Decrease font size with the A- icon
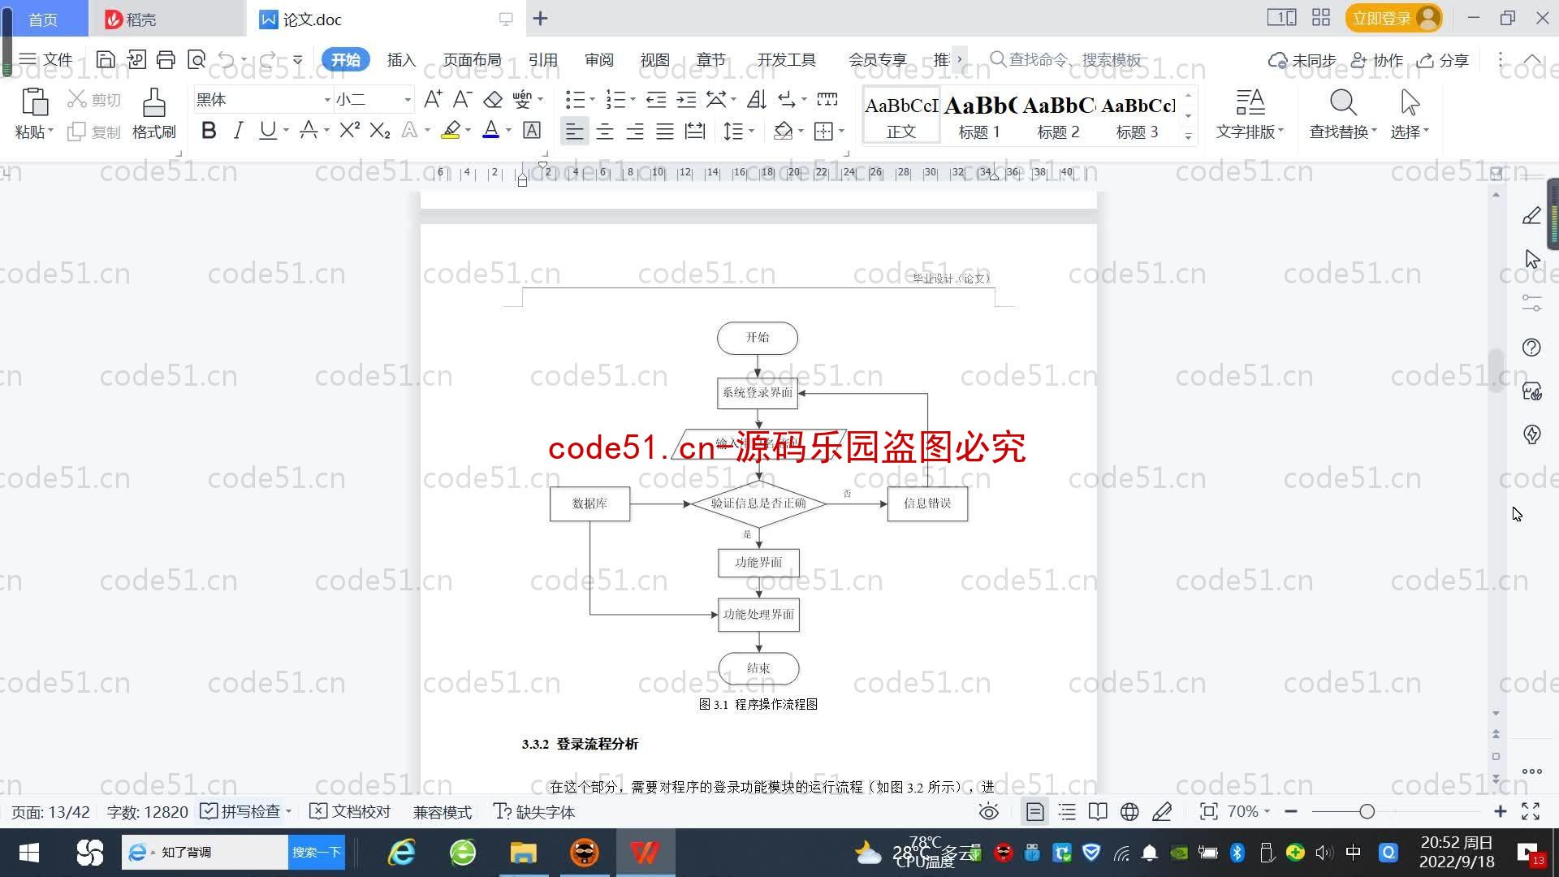 pyautogui.click(x=462, y=100)
